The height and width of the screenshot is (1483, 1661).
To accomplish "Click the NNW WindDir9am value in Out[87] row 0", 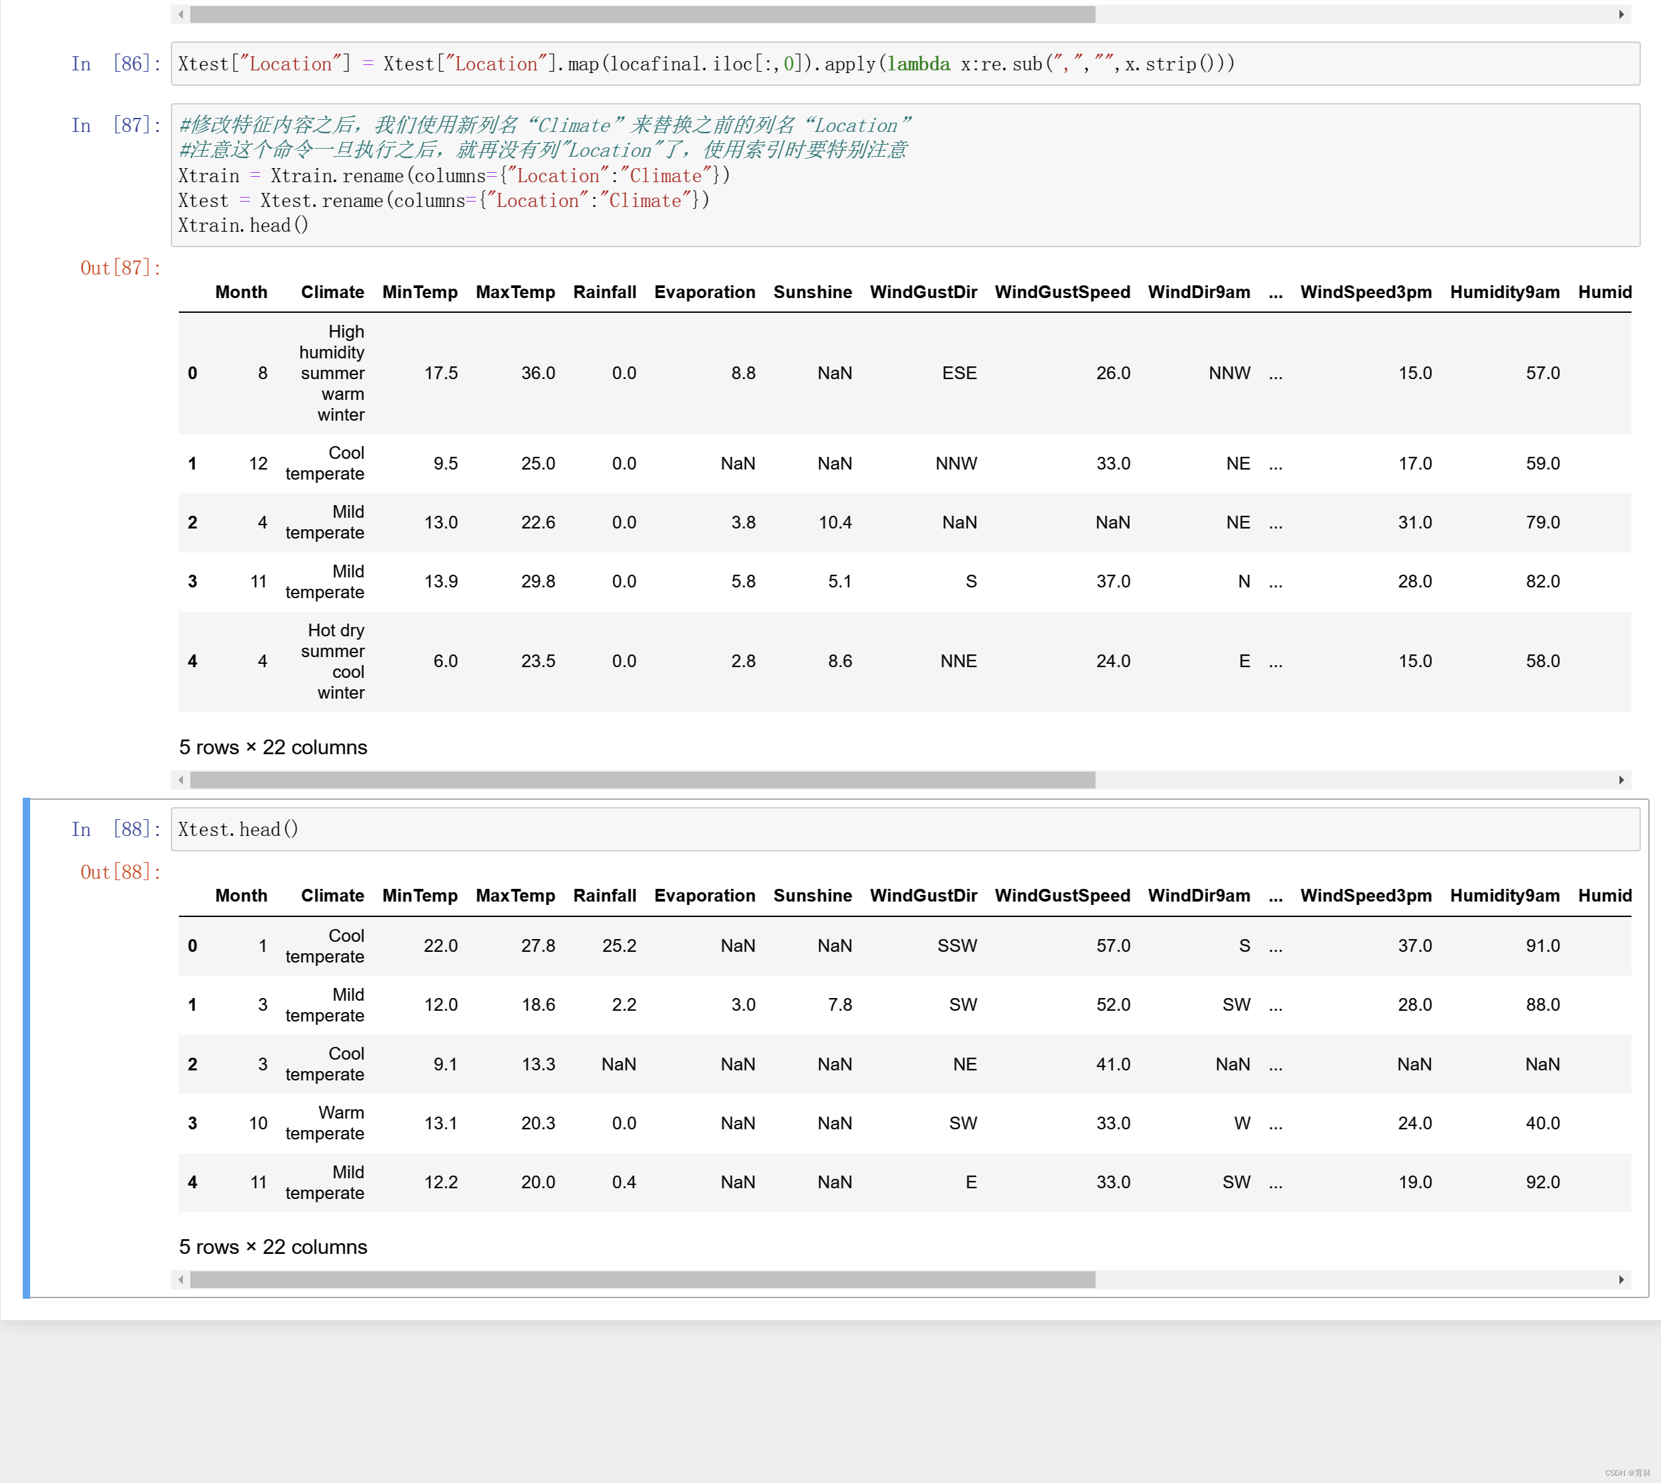I will 1229,373.
